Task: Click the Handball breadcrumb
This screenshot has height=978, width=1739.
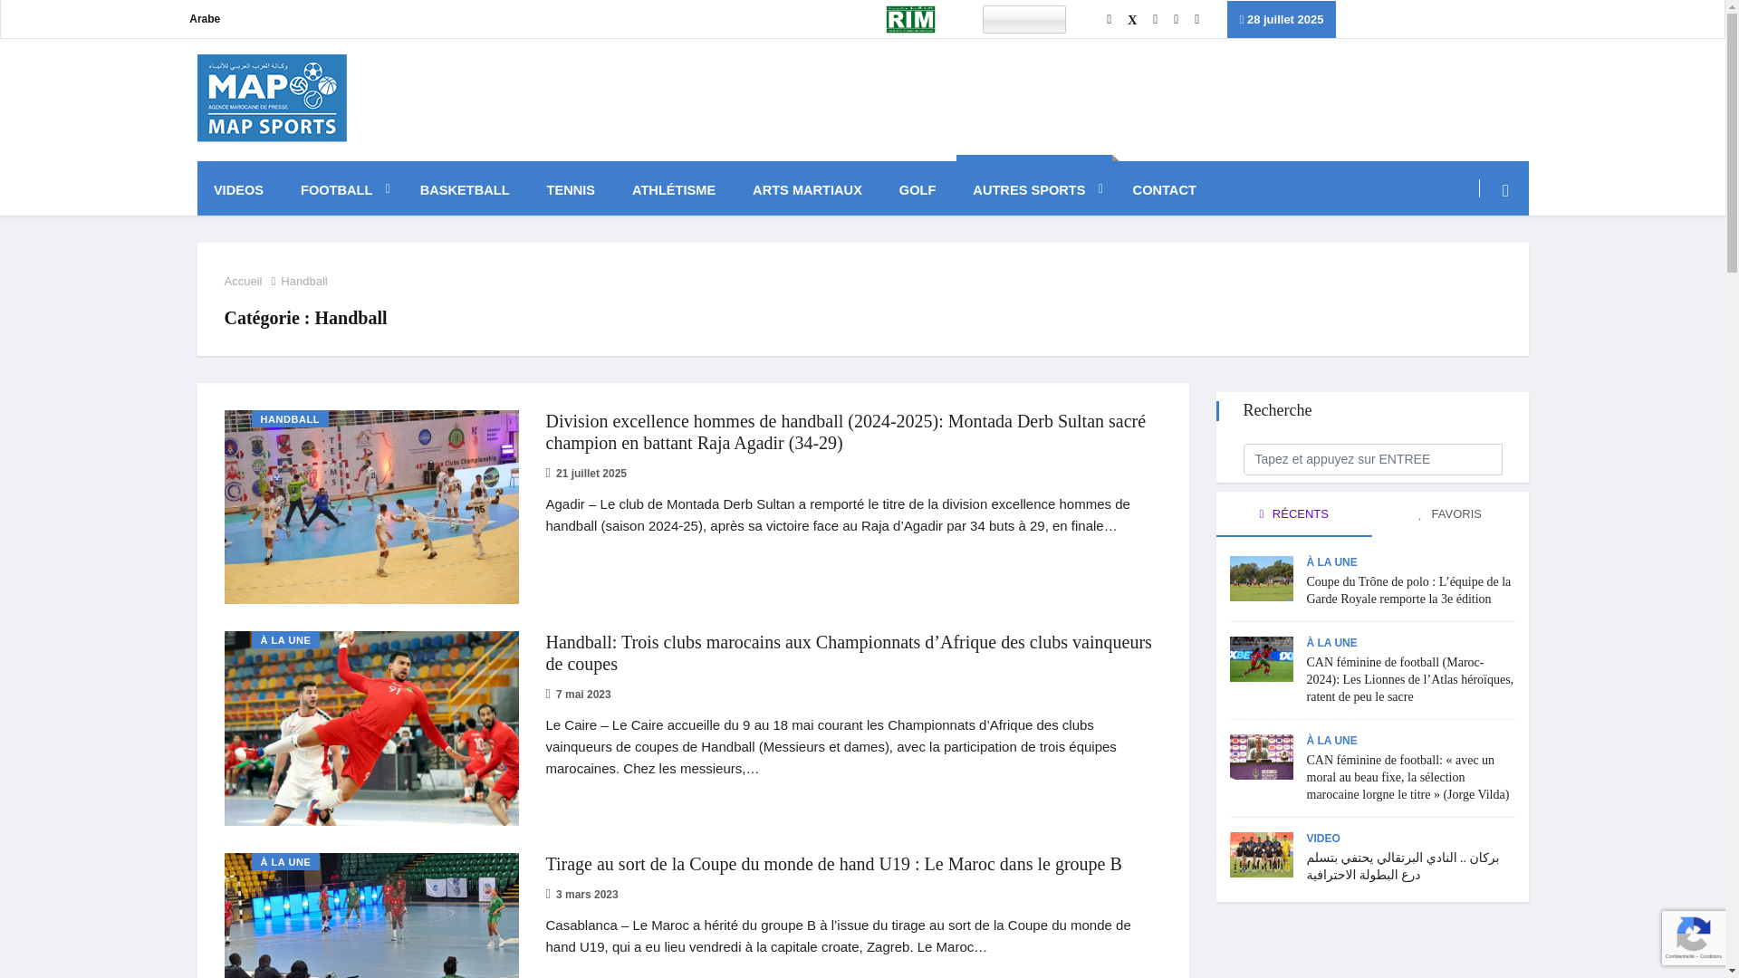Action: tap(303, 282)
